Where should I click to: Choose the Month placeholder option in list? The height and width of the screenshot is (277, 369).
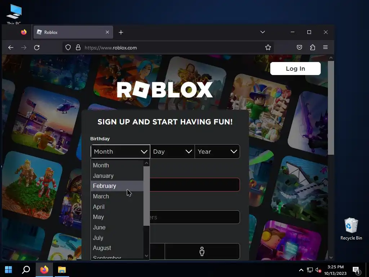pos(117,165)
